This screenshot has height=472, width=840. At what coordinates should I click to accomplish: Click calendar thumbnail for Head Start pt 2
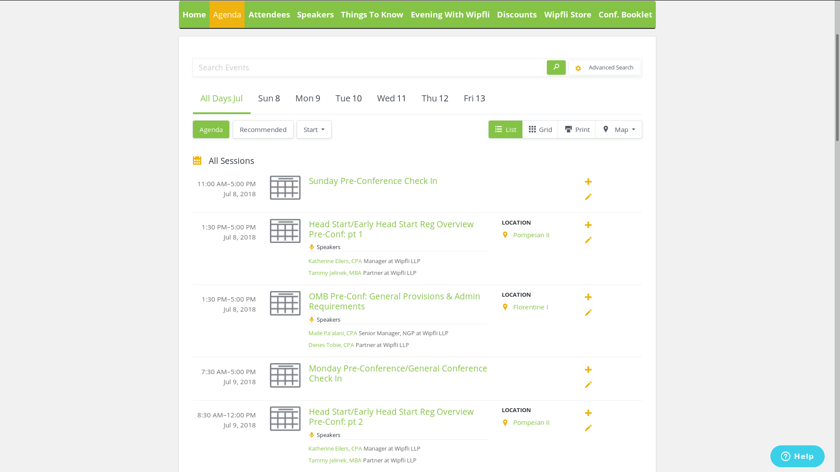(285, 419)
